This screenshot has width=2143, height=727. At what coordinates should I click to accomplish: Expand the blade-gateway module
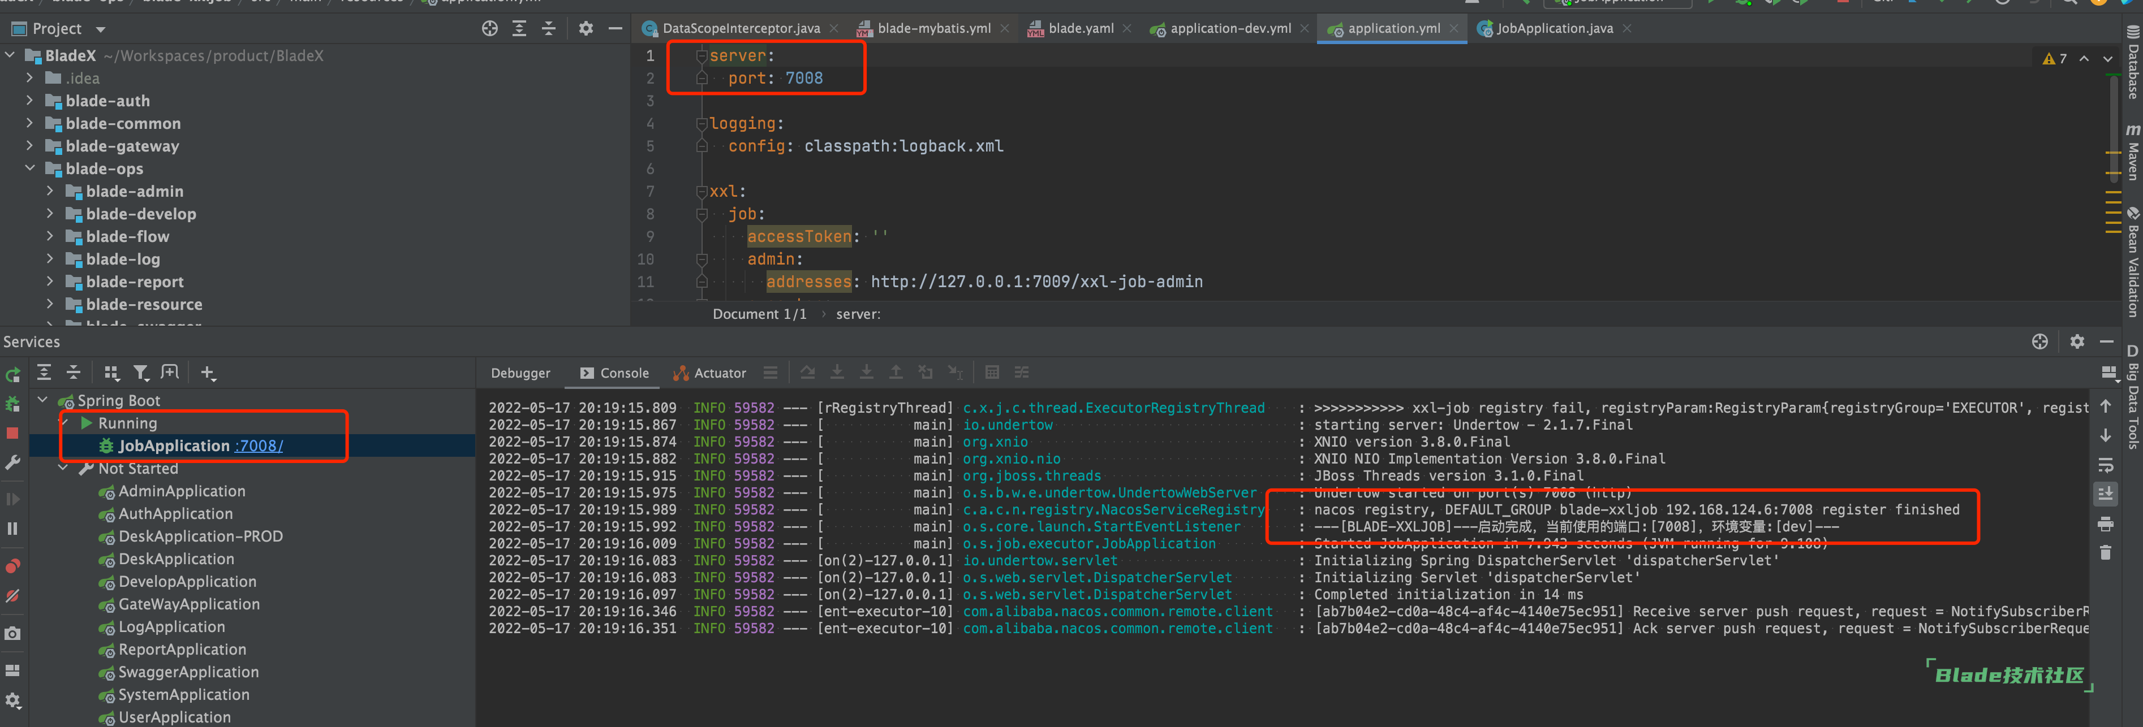tap(30, 145)
